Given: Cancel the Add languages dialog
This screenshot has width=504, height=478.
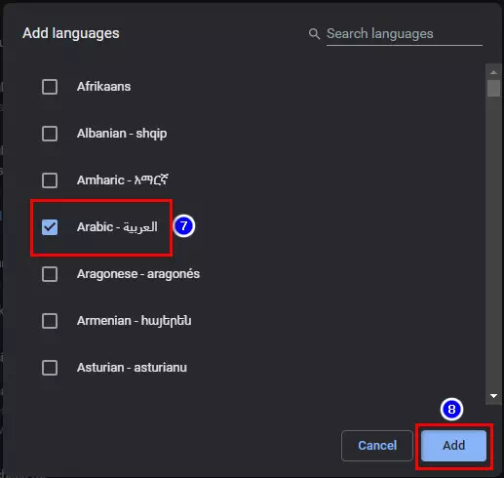Looking at the screenshot, I should coord(377,446).
